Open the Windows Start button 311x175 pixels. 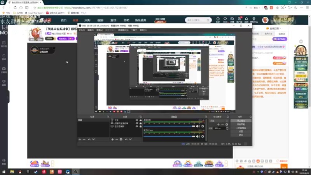point(4,172)
